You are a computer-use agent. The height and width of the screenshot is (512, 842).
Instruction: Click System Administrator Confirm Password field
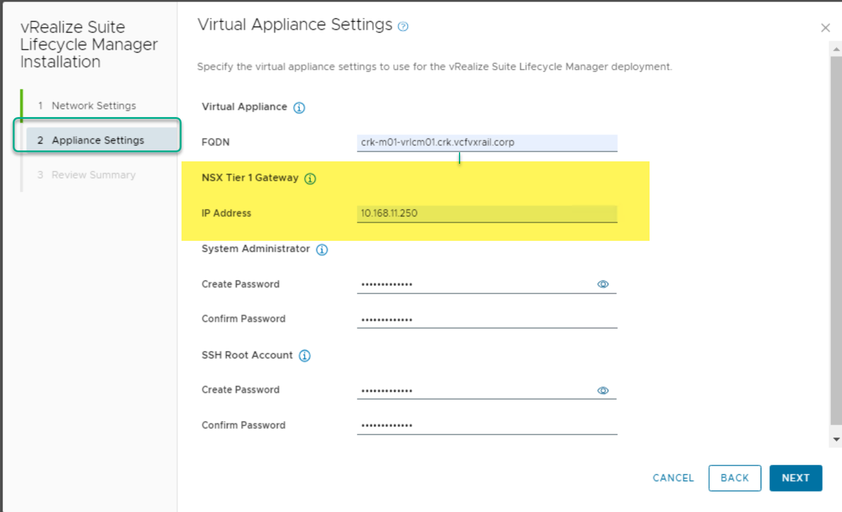point(487,320)
